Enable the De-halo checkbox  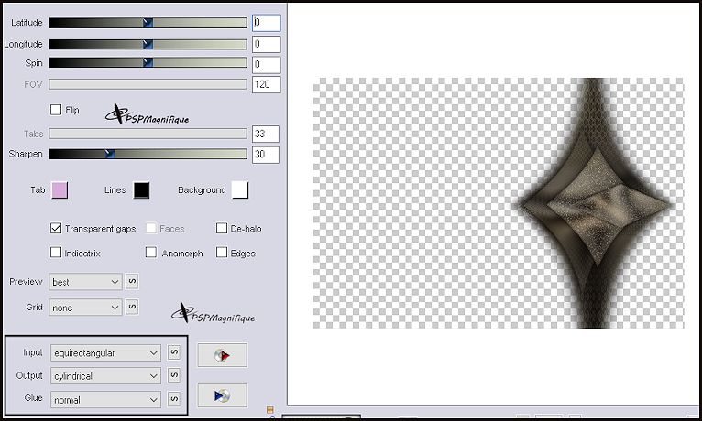(x=222, y=229)
